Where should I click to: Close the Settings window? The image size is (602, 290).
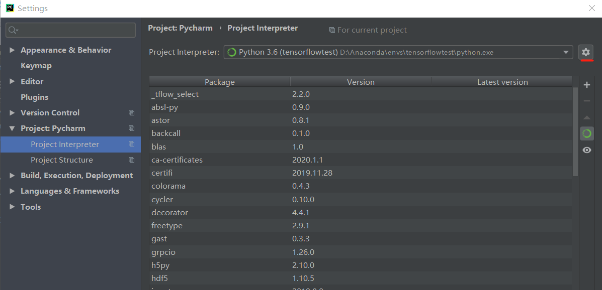pos(591,8)
